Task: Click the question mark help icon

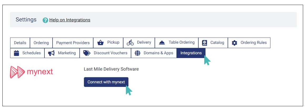Action: [x=45, y=20]
